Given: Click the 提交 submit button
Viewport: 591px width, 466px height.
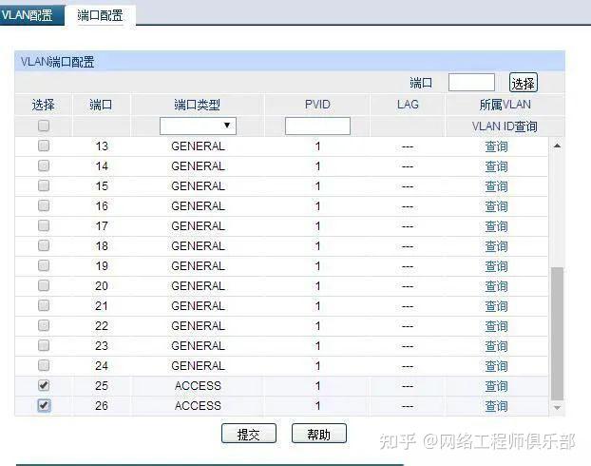Looking at the screenshot, I should tap(249, 434).
